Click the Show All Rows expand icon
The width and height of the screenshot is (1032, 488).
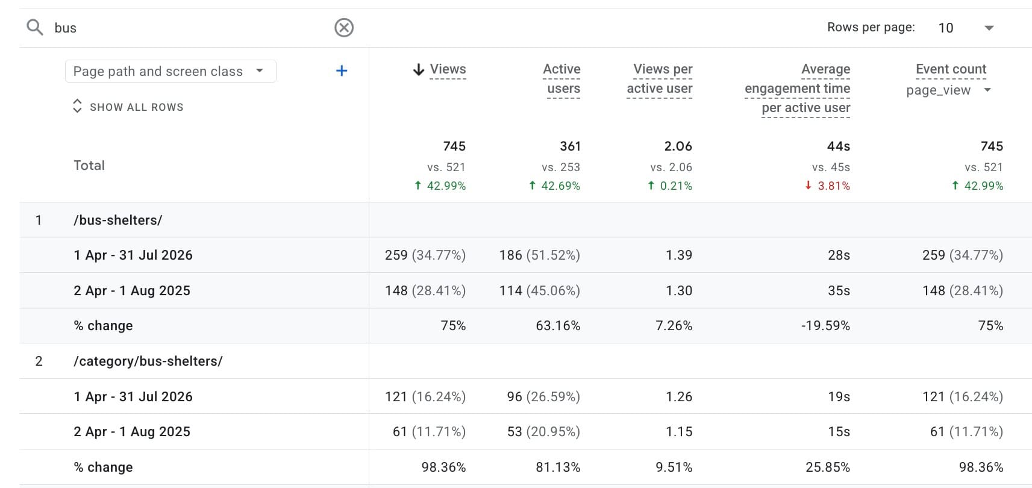[77, 106]
